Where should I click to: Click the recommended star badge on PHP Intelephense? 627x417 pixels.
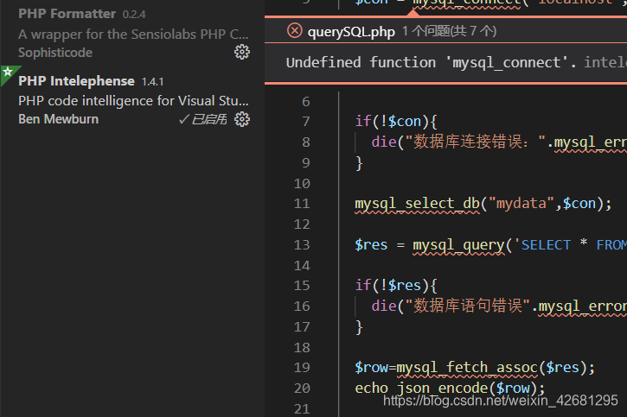pos(8,73)
